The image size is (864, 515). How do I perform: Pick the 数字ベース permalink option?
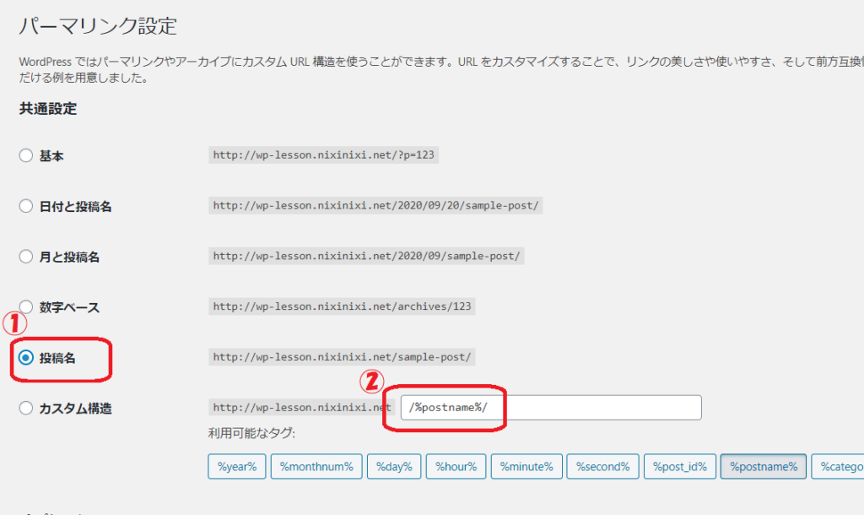(x=26, y=307)
